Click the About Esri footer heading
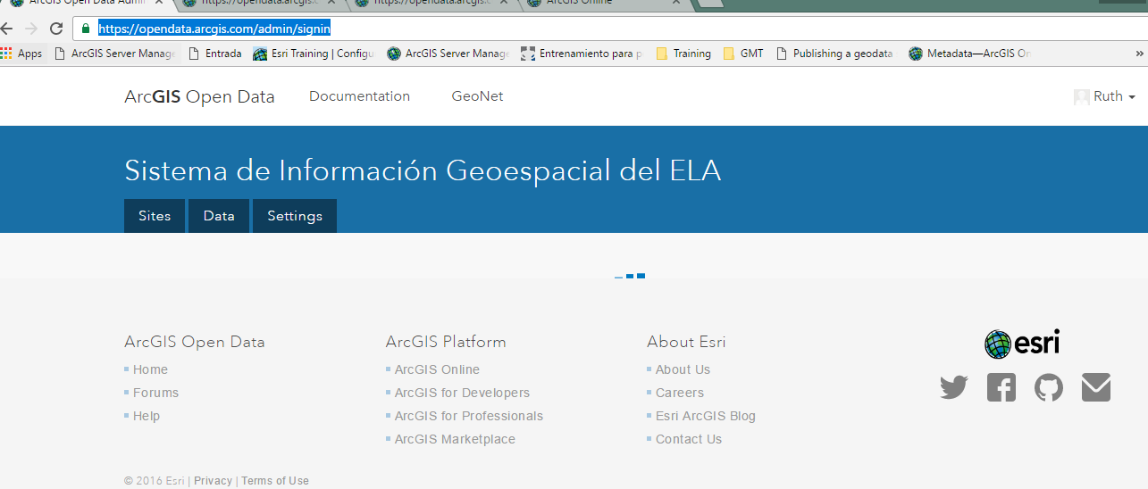This screenshot has width=1148, height=489. 686,342
